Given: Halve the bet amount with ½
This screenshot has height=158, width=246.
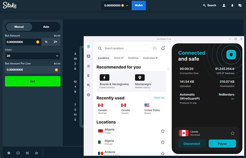Looking at the screenshot, I should point(46,42).
